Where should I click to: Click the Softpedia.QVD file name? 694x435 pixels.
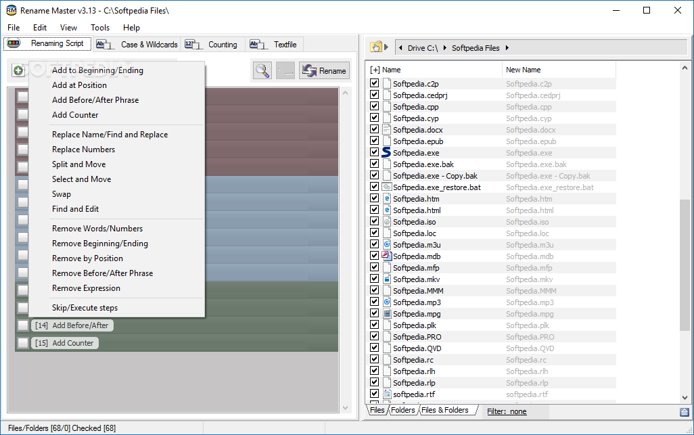point(417,348)
